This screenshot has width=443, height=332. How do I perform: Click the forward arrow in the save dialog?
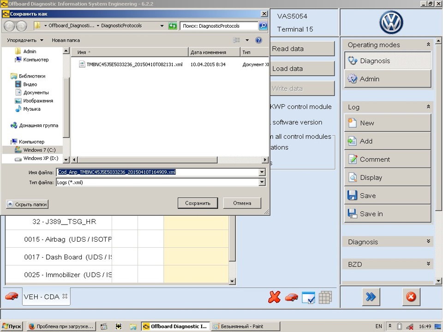tap(22, 26)
